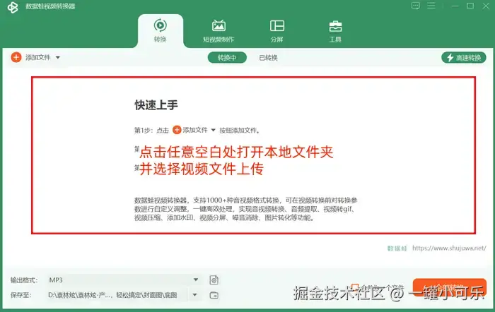Expand the toolbar 添加文件 dropdown arrow

(x=58, y=58)
